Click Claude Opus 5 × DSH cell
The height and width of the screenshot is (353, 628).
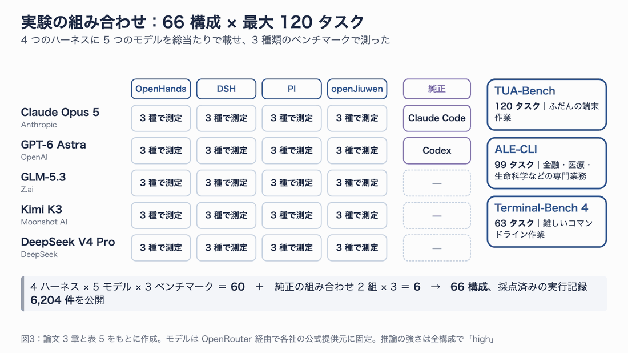226,118
